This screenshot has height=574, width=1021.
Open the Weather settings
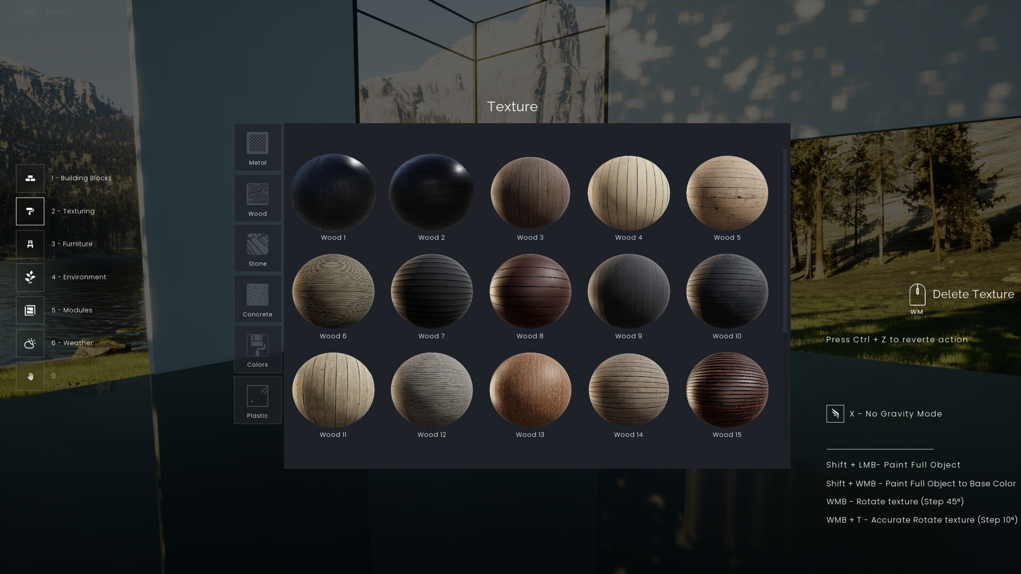[x=30, y=343]
